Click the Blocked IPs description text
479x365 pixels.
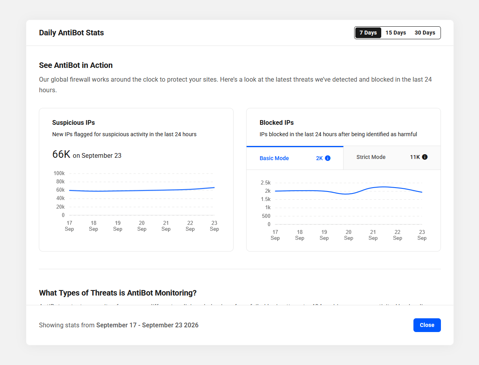(x=338, y=134)
